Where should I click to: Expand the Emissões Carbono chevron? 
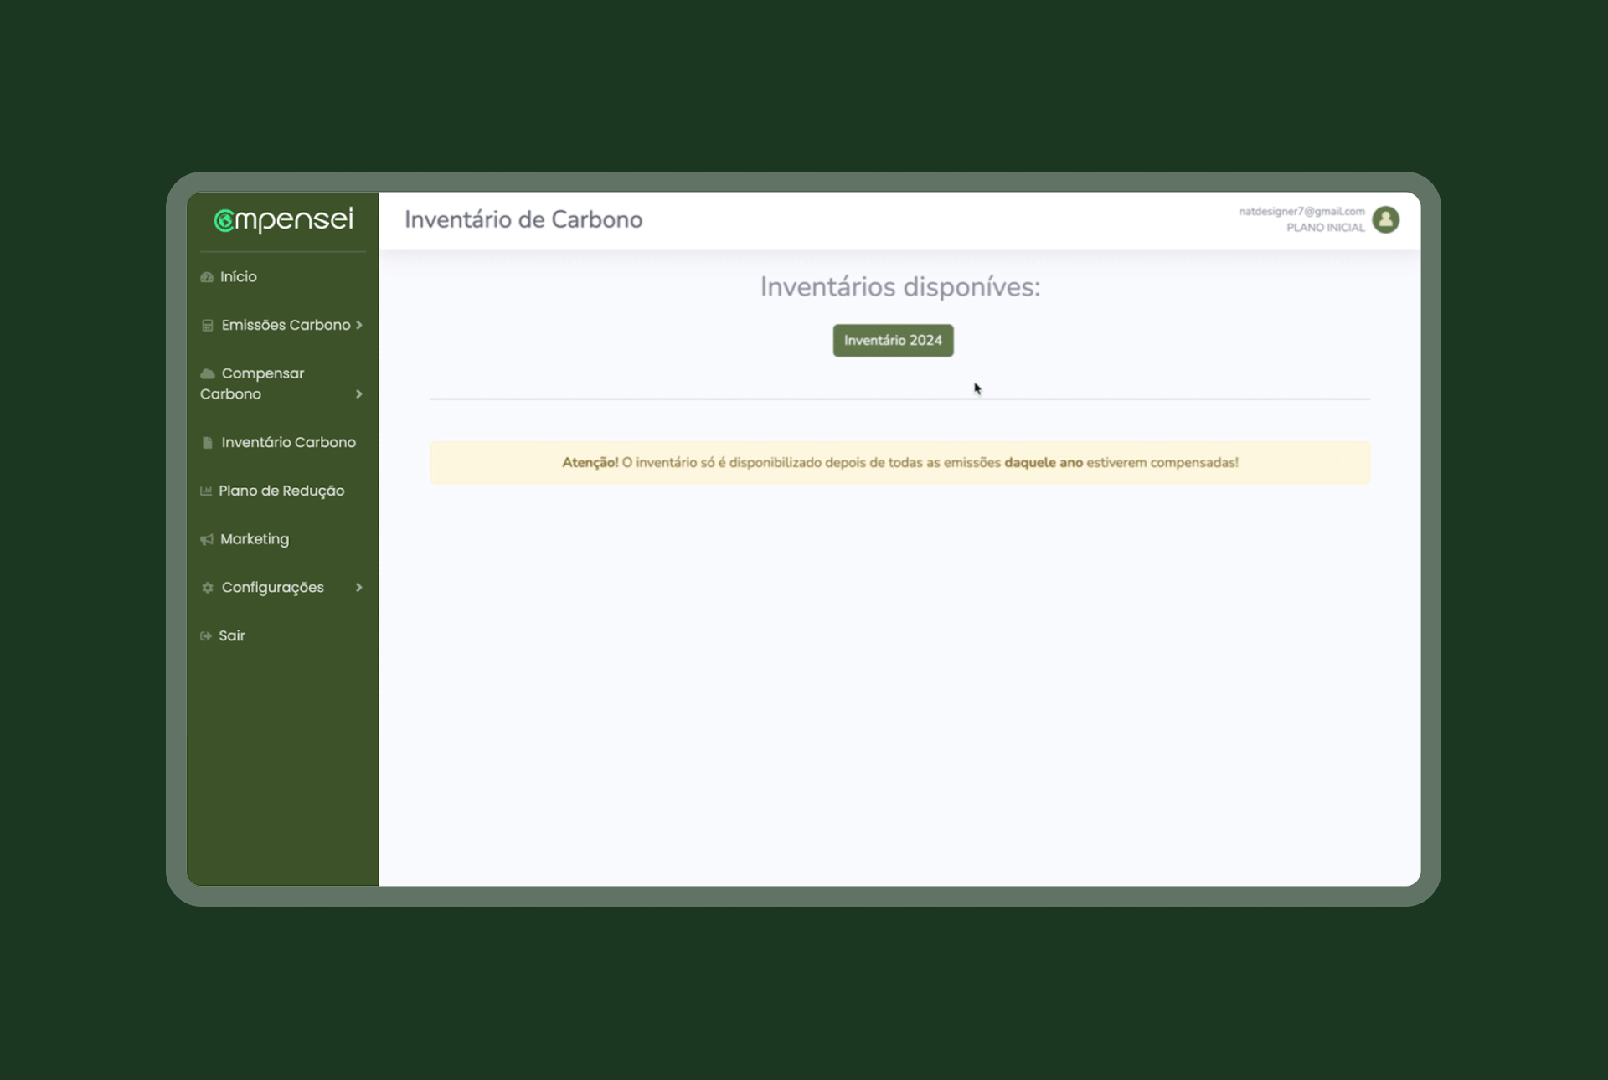click(359, 325)
